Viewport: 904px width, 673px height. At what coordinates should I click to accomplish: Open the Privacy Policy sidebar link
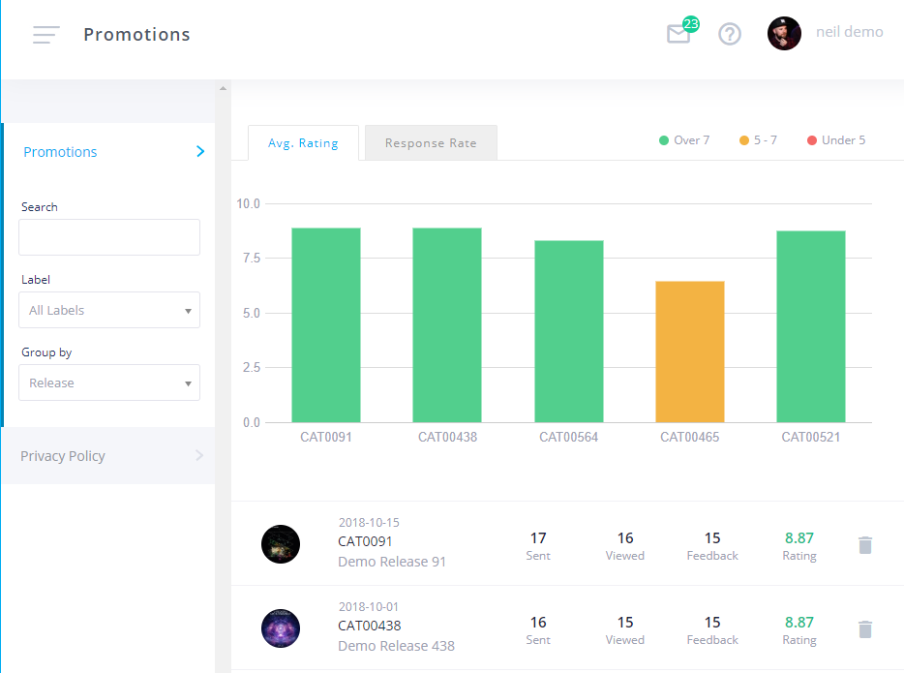pyautogui.click(x=63, y=456)
